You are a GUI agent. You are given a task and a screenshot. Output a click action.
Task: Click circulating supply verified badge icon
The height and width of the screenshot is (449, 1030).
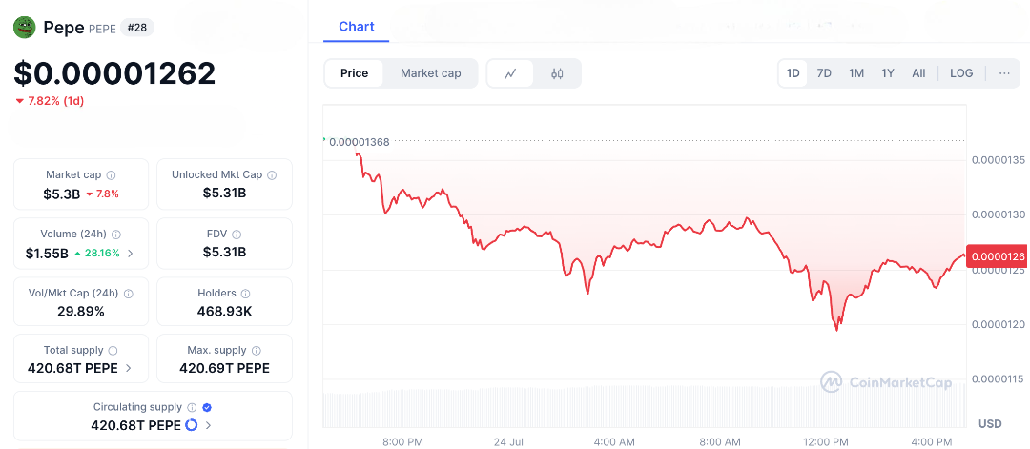click(x=207, y=407)
